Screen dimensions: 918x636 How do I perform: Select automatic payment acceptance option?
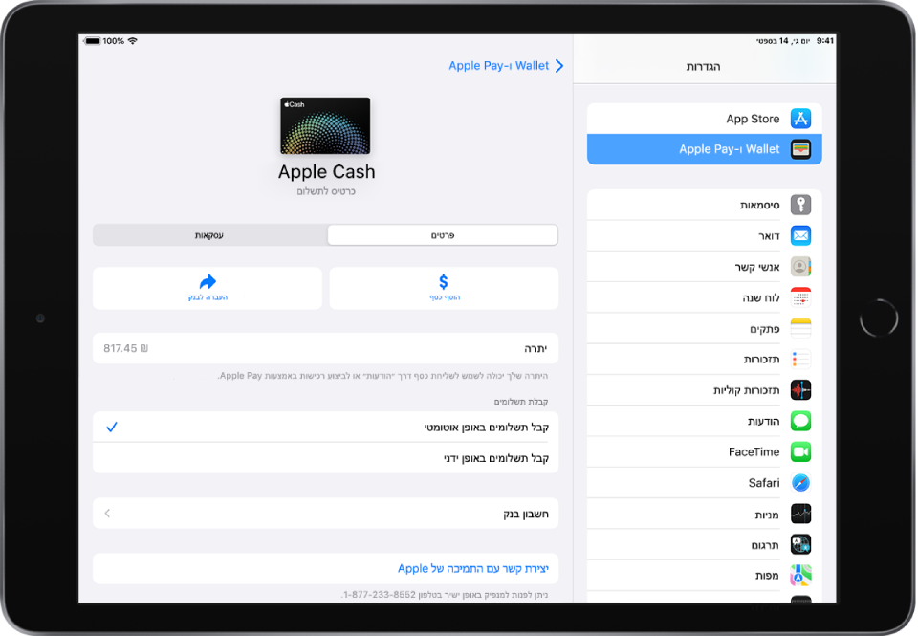(x=325, y=427)
